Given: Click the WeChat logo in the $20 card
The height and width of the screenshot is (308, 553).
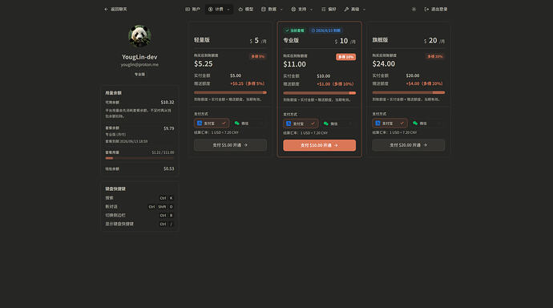Looking at the screenshot, I should (415, 124).
